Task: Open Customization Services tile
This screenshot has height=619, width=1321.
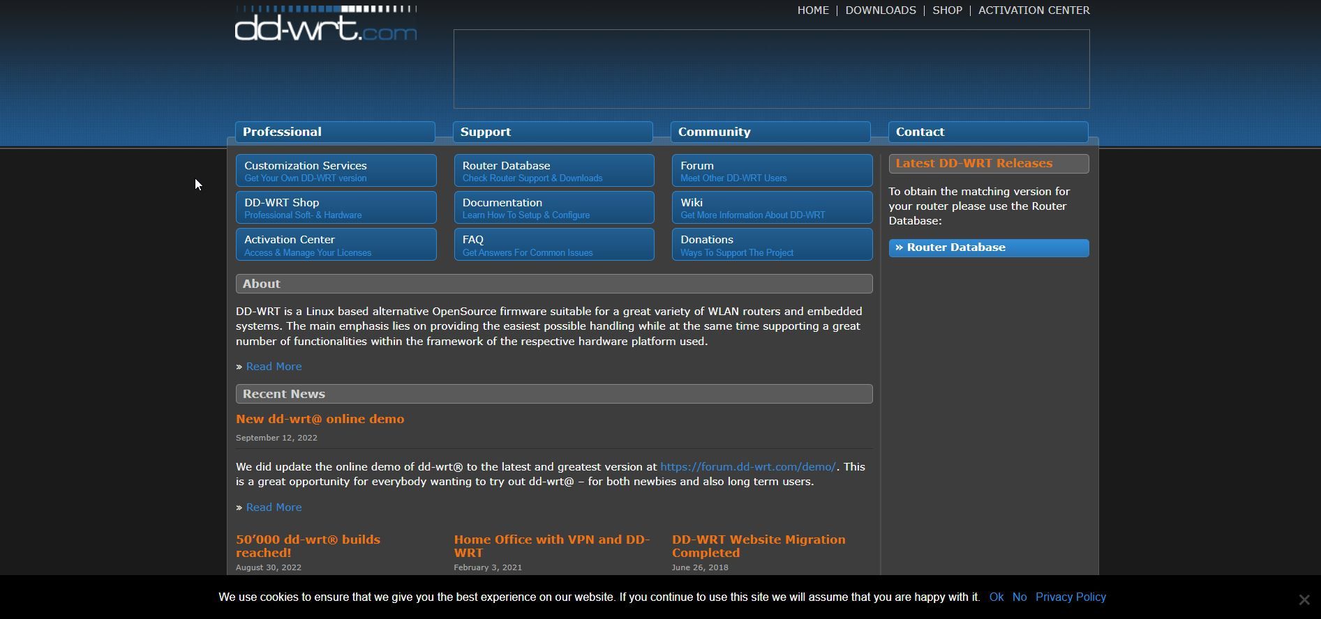Action: (336, 171)
